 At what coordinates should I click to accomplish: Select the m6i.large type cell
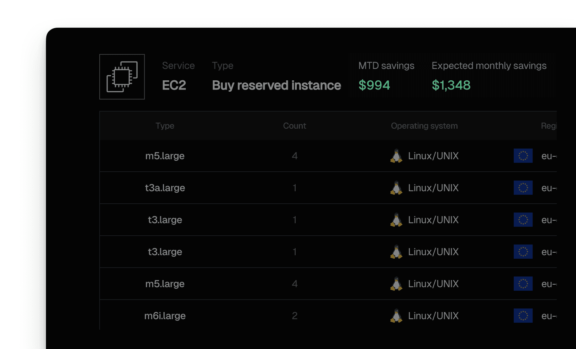click(x=165, y=316)
